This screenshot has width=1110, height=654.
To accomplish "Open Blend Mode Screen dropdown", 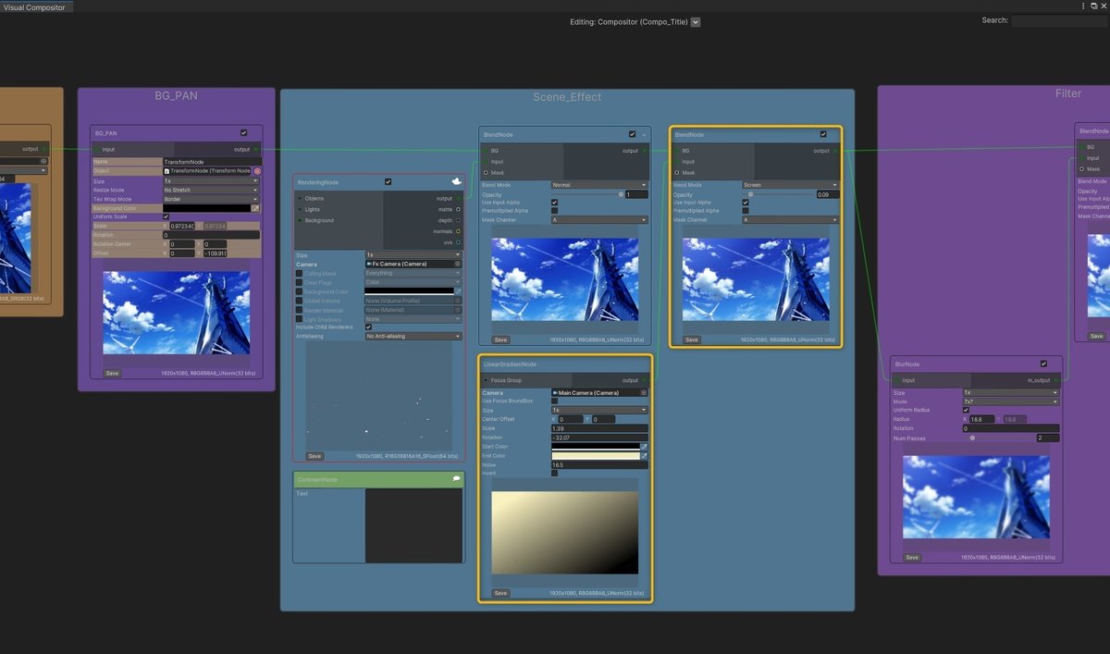I will pyautogui.click(x=791, y=185).
